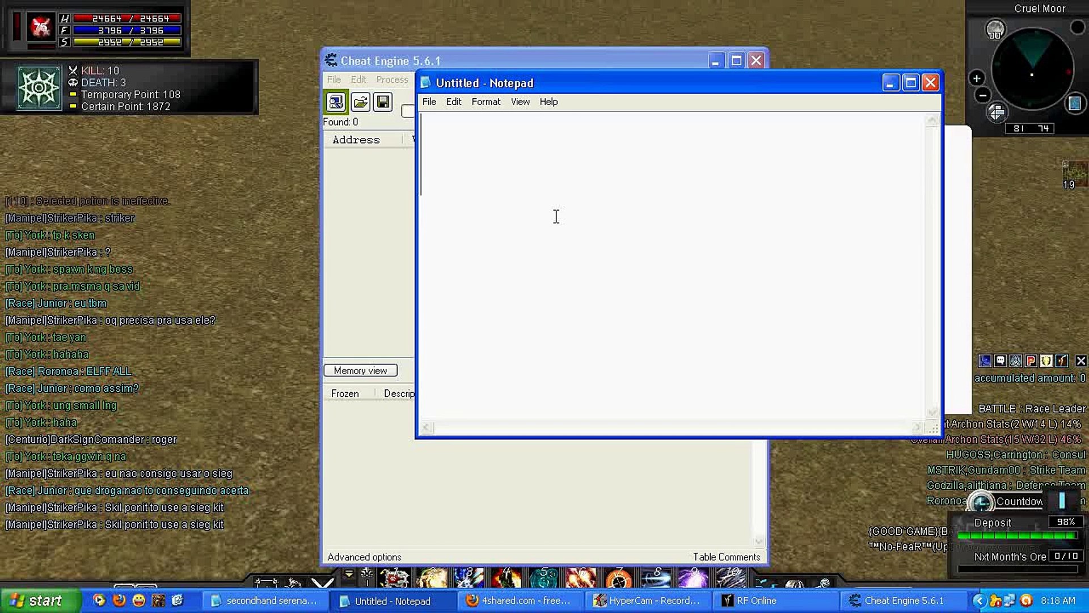Expand hidden system tray icons arrow
1089x613 pixels.
(978, 601)
